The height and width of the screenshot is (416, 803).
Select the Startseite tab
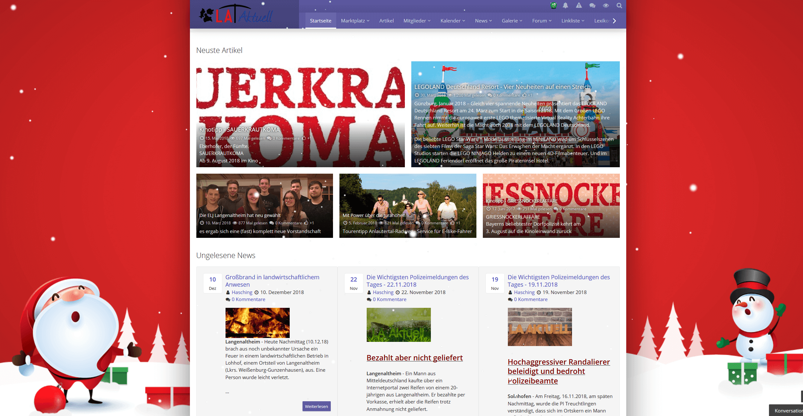pyautogui.click(x=320, y=21)
